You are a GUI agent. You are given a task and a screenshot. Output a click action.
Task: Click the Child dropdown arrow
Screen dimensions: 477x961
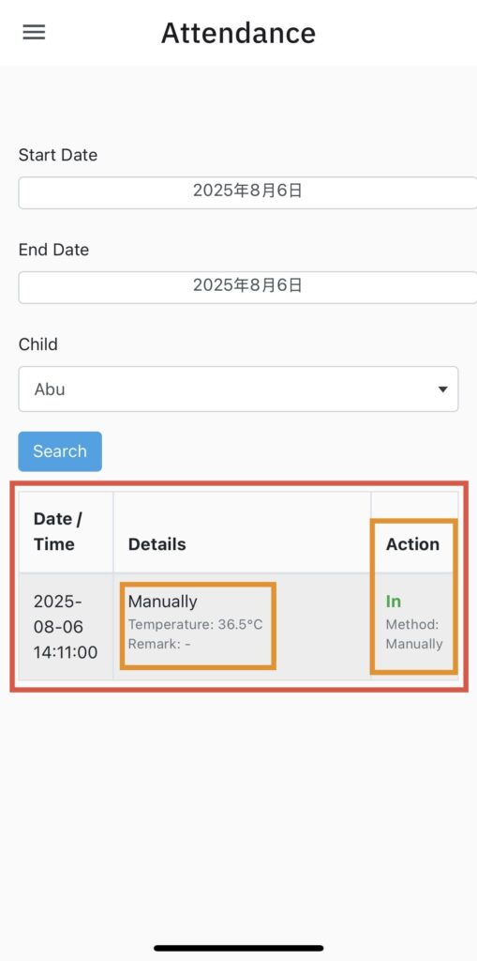point(442,389)
